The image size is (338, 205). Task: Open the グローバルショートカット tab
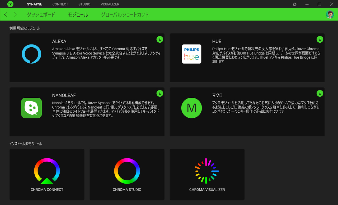[x=125, y=15]
